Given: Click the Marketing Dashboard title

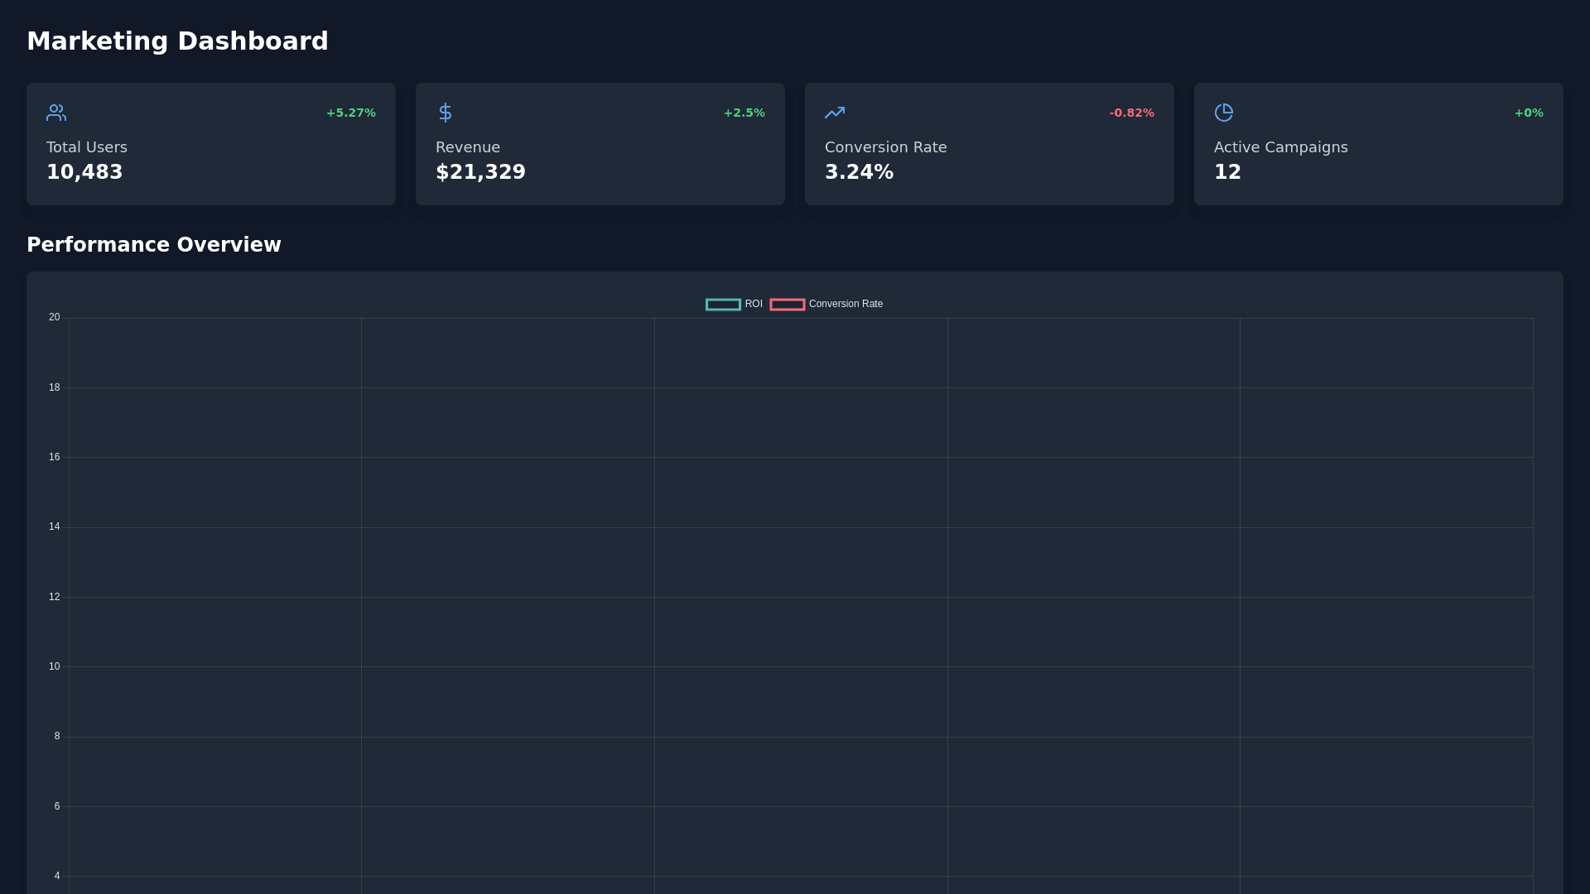Looking at the screenshot, I should [x=177, y=41].
